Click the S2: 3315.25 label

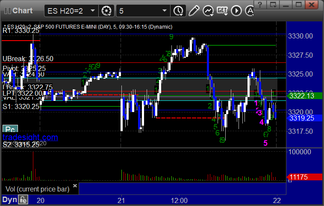21,144
